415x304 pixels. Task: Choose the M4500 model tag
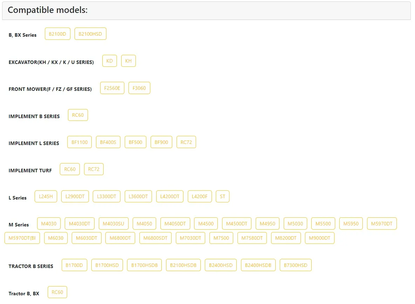[x=206, y=223]
